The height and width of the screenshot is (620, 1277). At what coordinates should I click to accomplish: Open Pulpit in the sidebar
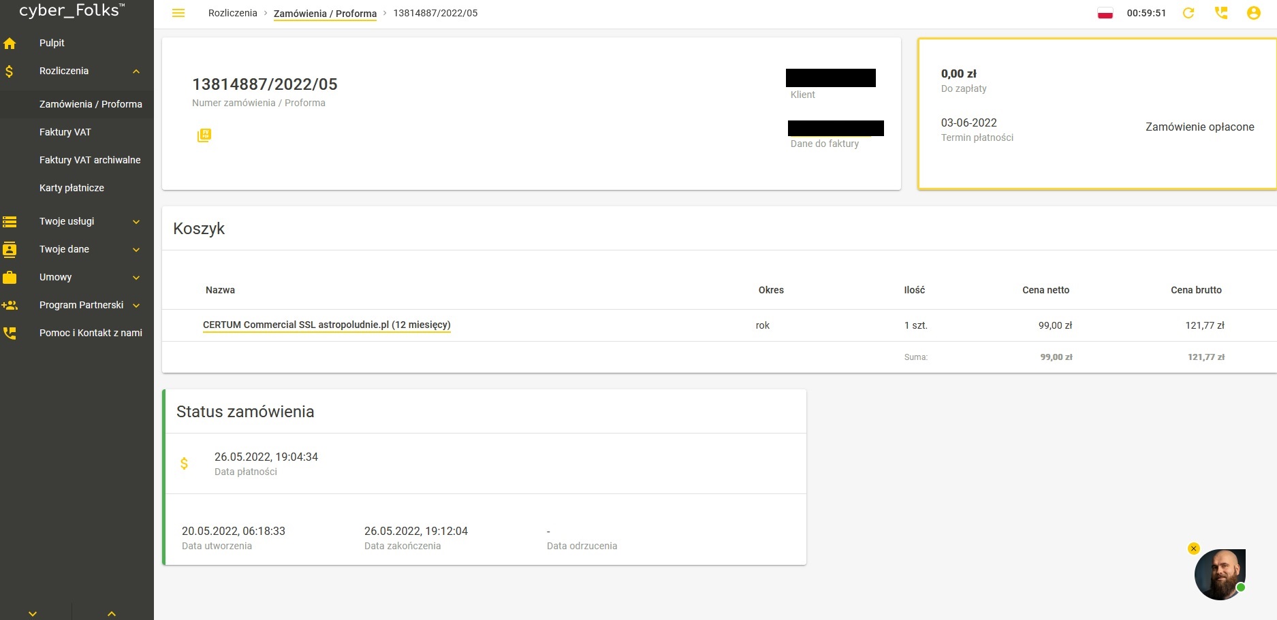[52, 43]
